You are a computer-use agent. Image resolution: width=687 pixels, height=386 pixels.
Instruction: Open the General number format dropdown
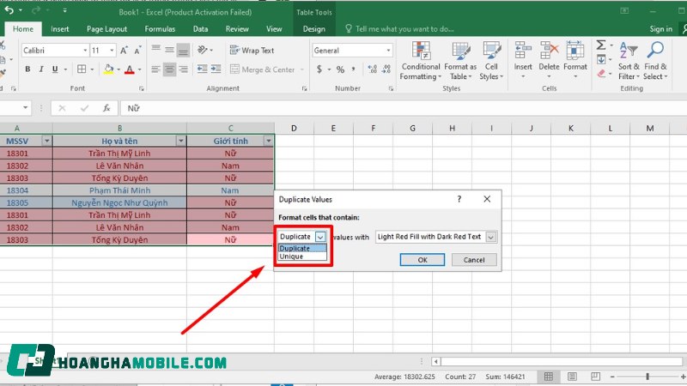(x=388, y=51)
